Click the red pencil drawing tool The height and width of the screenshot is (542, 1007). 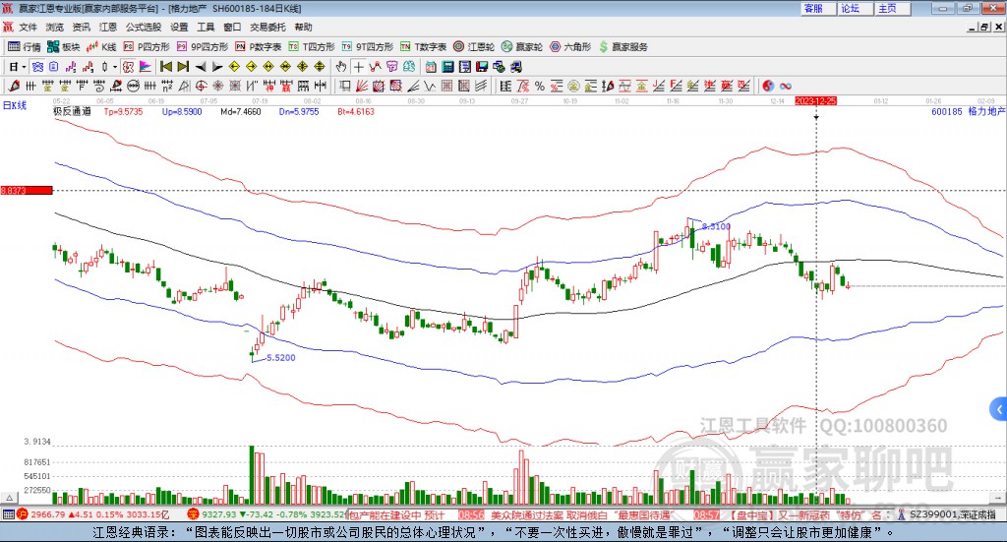tap(14, 86)
